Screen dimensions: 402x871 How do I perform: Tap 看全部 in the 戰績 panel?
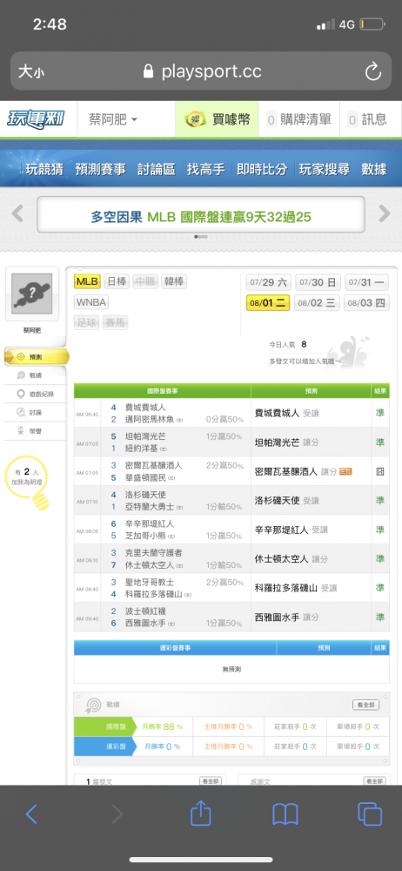point(366,705)
